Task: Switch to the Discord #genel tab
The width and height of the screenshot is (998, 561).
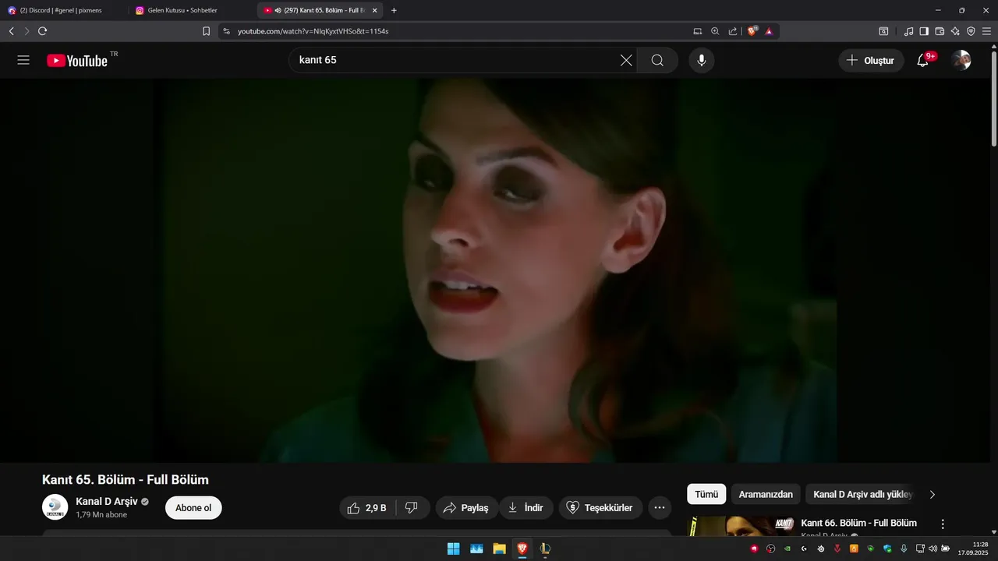Action: coord(62,10)
